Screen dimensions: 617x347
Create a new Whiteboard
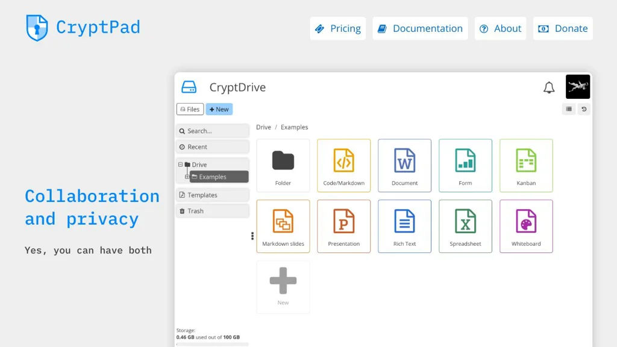(x=526, y=227)
